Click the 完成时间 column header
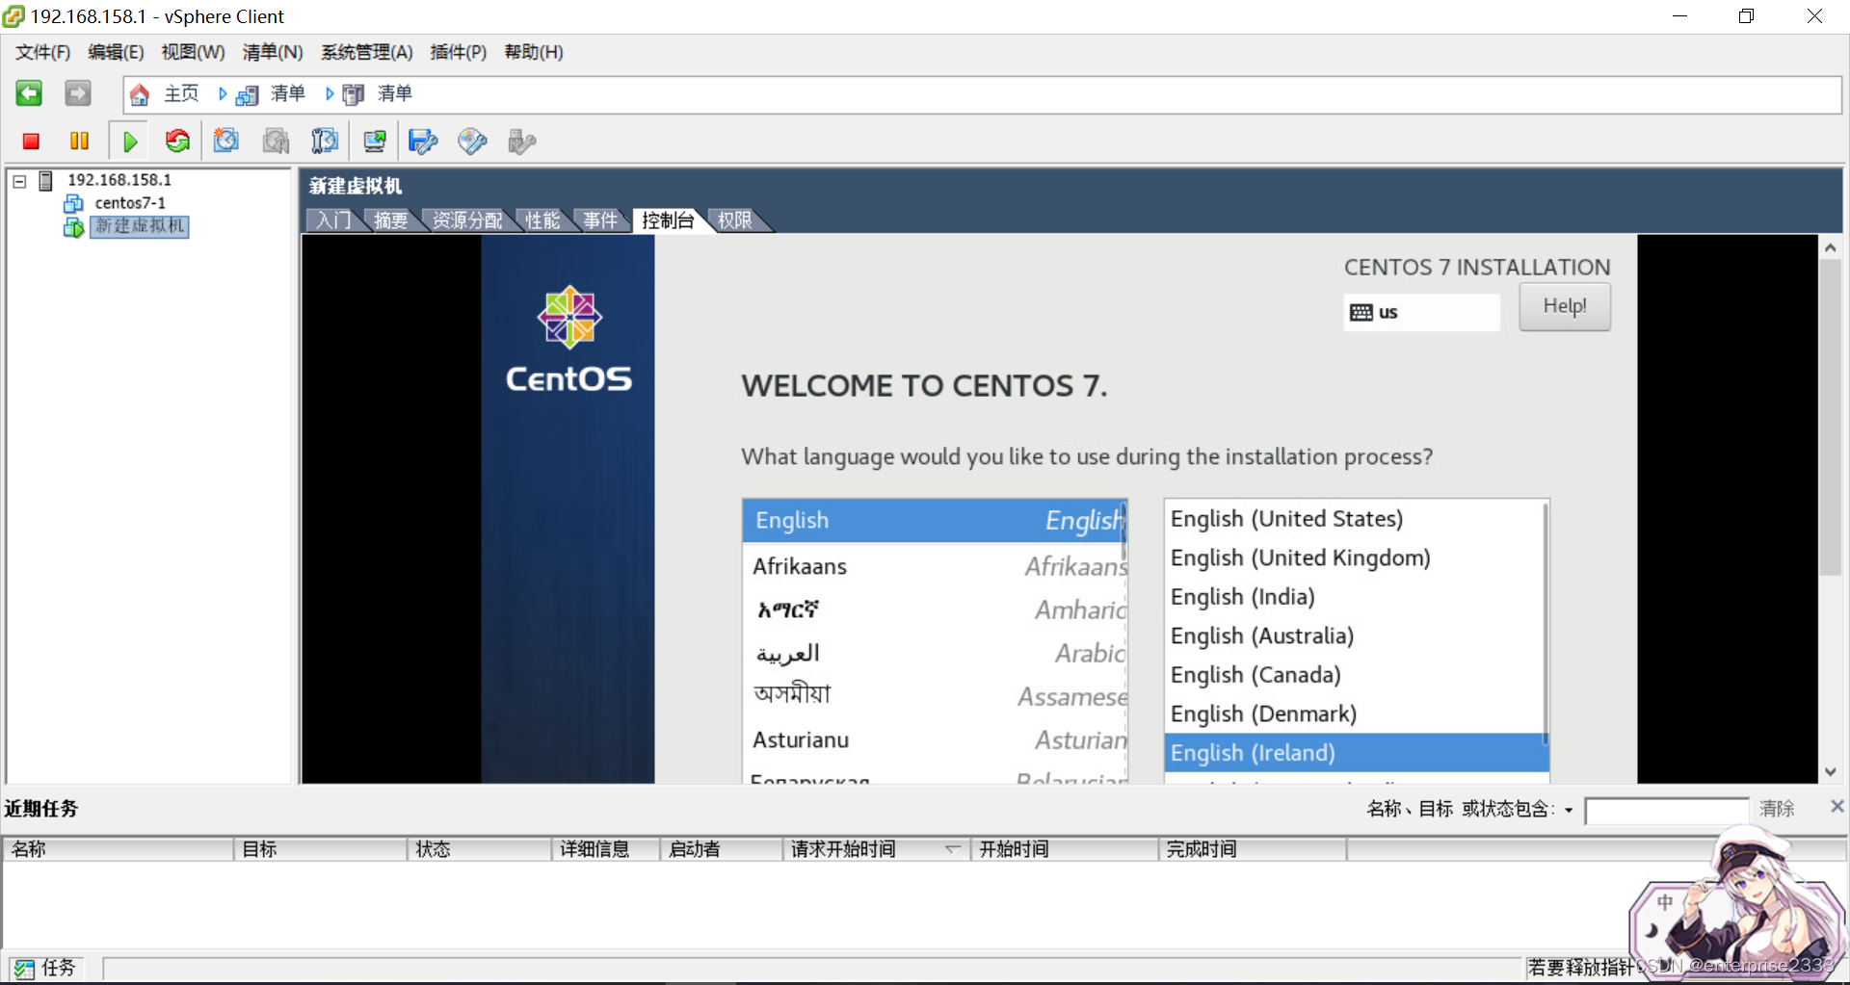 click(1253, 848)
